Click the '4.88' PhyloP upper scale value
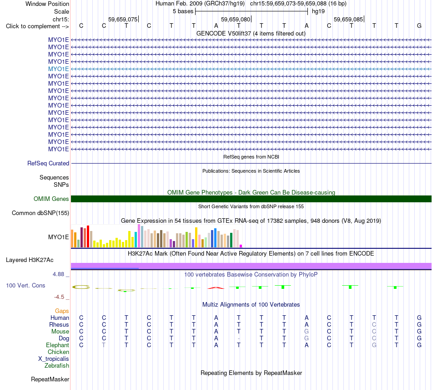Image resolution: width=432 pixels, height=390 pixels. [x=58, y=274]
